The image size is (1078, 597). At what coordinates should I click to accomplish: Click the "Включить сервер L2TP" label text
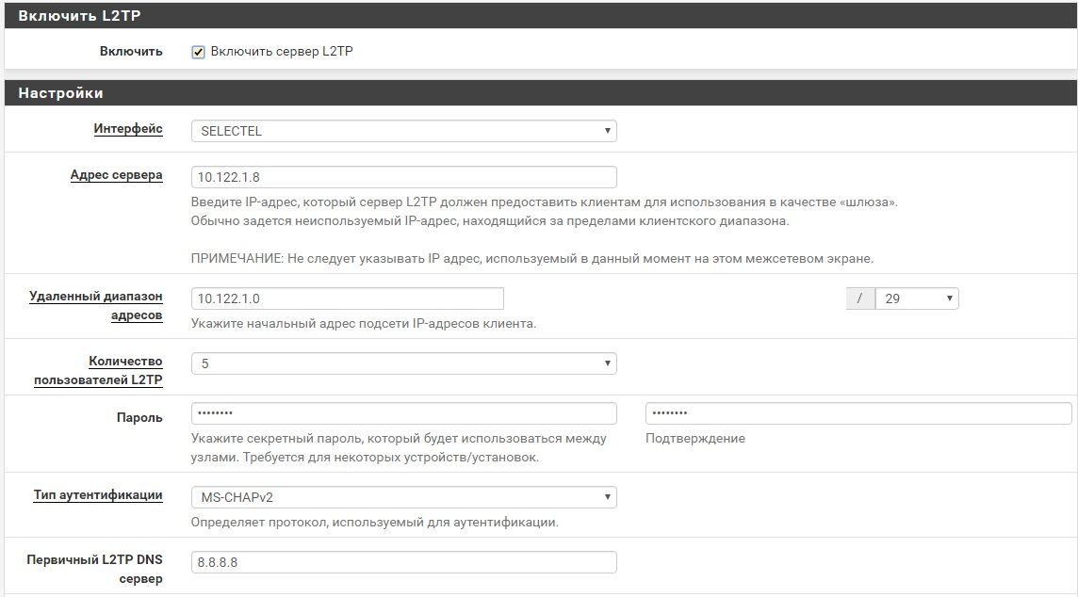282,52
